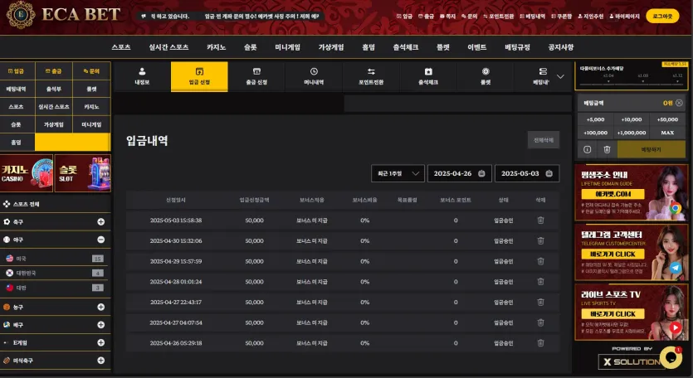Add +1,000,000 to the bet amount
693x378 pixels.
tap(631, 133)
